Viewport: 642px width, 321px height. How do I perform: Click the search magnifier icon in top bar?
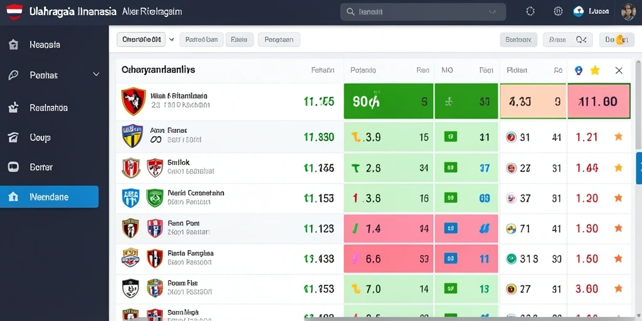coord(350,12)
